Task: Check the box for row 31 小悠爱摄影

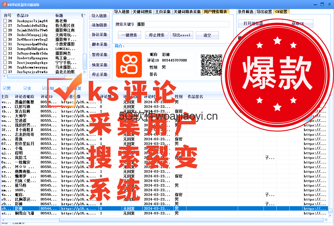Action: tap(5, 44)
